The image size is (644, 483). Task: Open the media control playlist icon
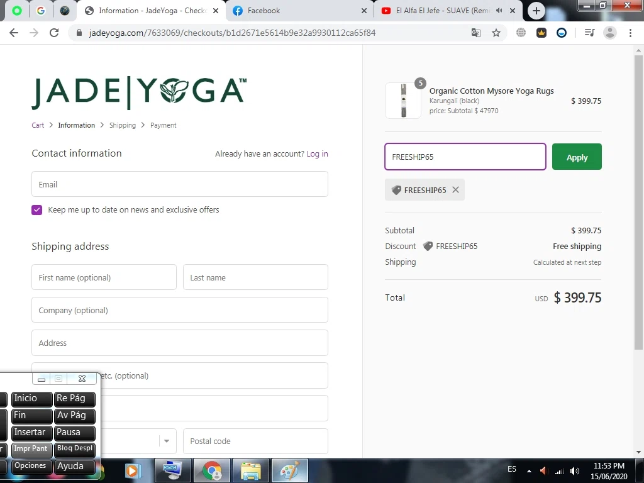tap(589, 33)
